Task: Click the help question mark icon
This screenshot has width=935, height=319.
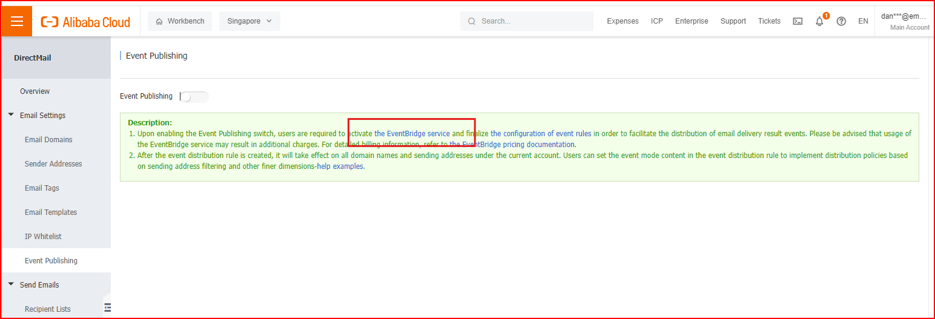Action: 841,21
